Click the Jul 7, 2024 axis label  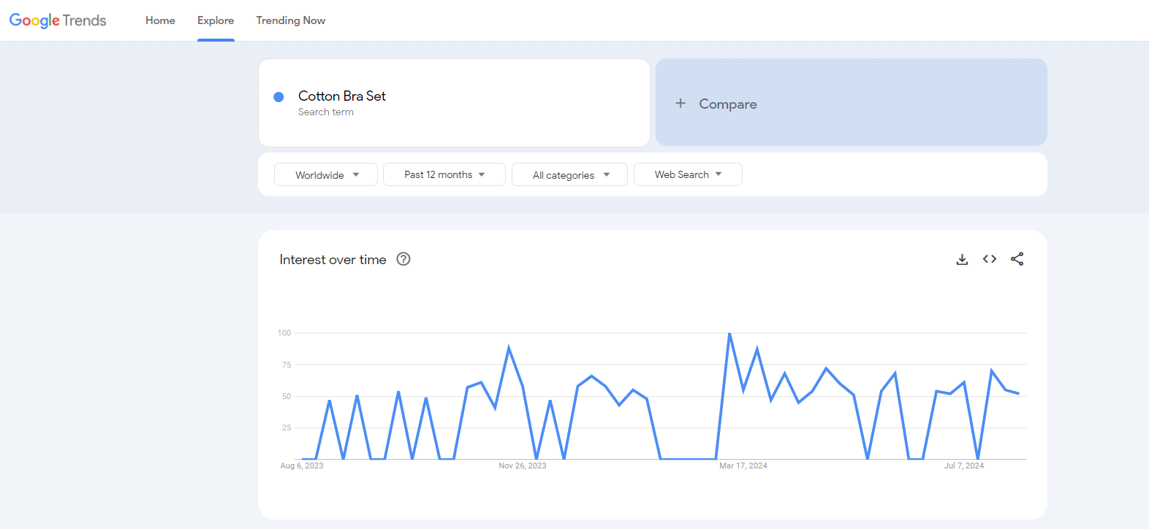(964, 466)
